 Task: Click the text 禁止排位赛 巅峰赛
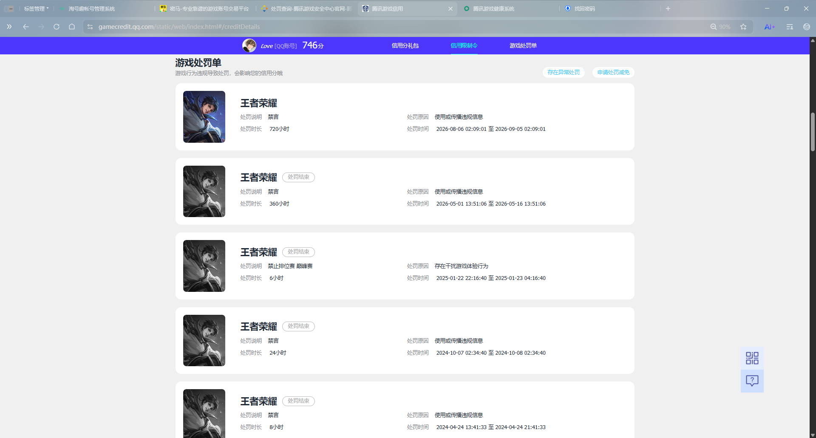290,266
